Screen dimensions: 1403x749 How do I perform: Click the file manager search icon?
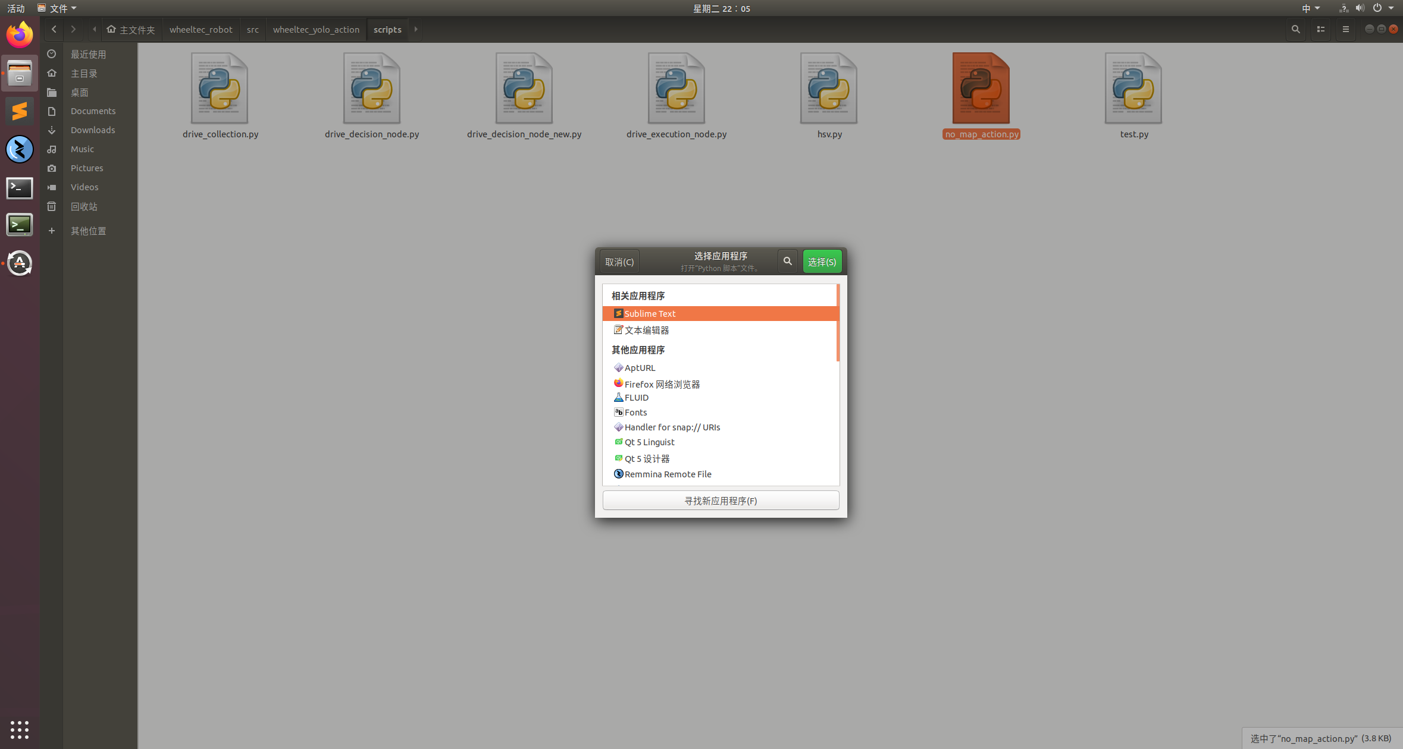(1295, 29)
